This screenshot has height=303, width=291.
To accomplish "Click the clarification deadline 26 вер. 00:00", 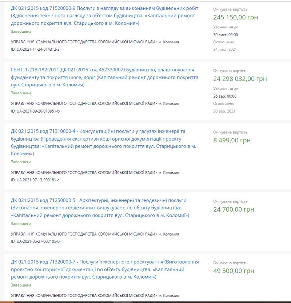I will click(x=225, y=96).
